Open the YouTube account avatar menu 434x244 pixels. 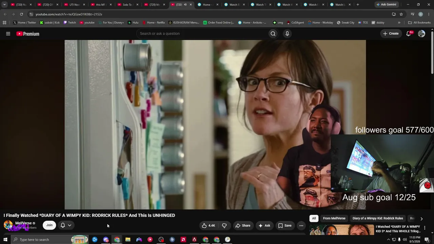point(421,34)
